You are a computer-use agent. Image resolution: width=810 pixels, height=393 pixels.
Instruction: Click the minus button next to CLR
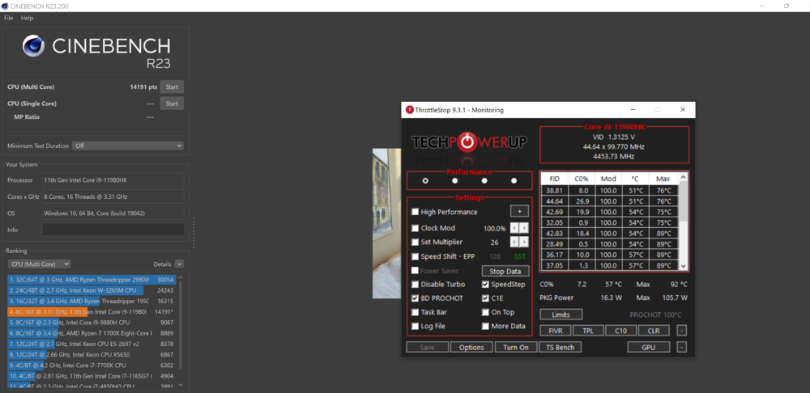(681, 331)
